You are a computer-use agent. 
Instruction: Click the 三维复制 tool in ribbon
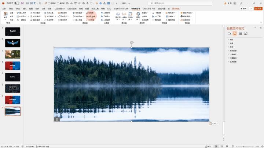tap(105, 13)
